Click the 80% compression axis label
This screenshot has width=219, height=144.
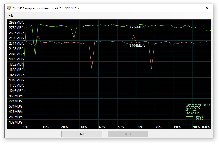178,127
